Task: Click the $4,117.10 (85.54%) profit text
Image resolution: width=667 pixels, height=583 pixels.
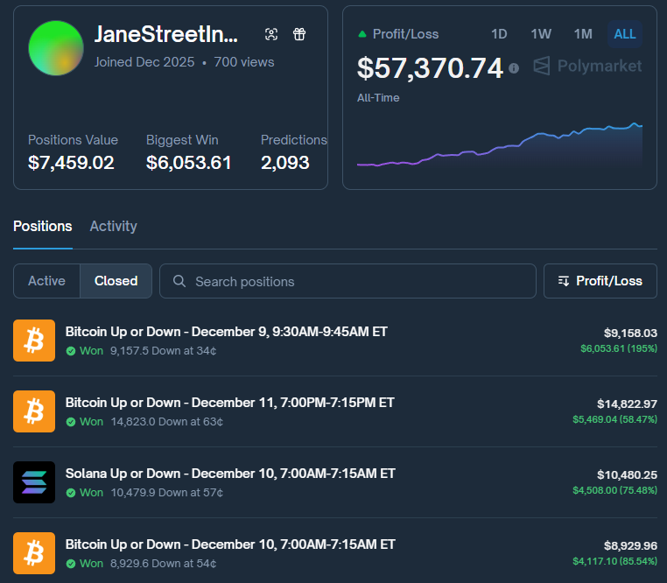Action: [x=614, y=561]
